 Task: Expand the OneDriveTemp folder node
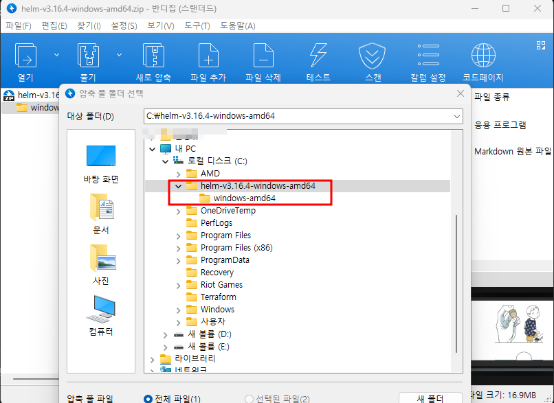click(x=179, y=211)
